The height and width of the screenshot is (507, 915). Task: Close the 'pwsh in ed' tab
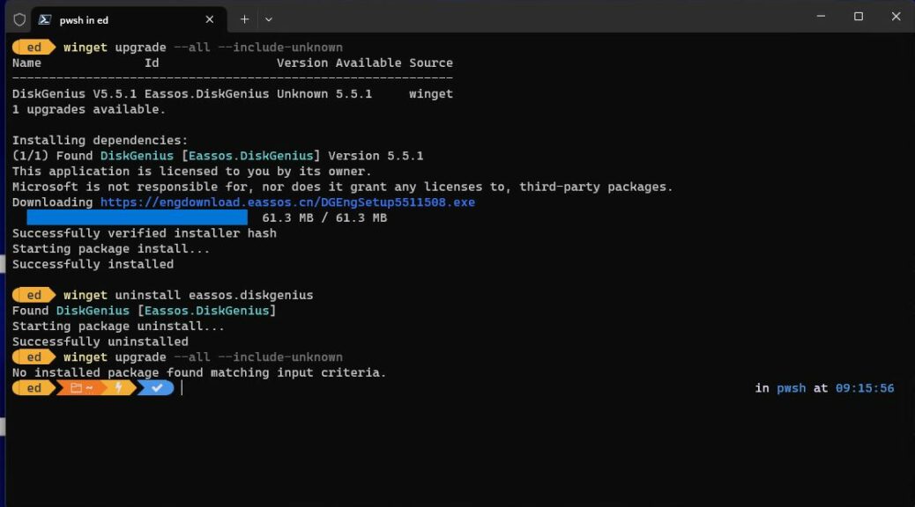tap(210, 20)
